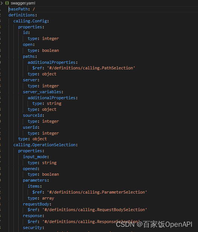Click the input_mode property key
198x232 pixels.
point(36,157)
